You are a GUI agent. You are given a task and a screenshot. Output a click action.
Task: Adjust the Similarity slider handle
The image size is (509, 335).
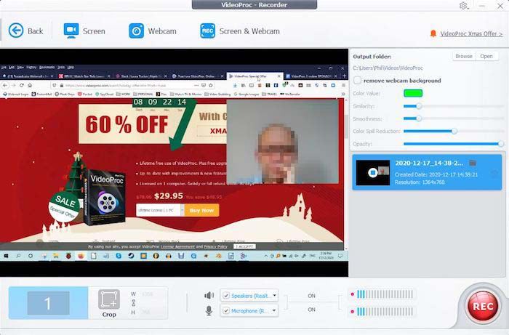pyautogui.click(x=419, y=106)
